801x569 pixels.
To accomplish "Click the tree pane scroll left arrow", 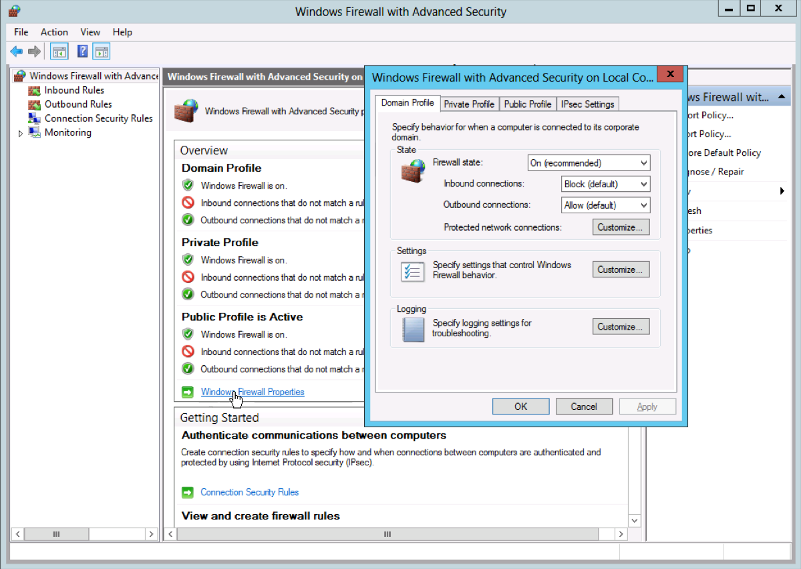I will click(18, 534).
